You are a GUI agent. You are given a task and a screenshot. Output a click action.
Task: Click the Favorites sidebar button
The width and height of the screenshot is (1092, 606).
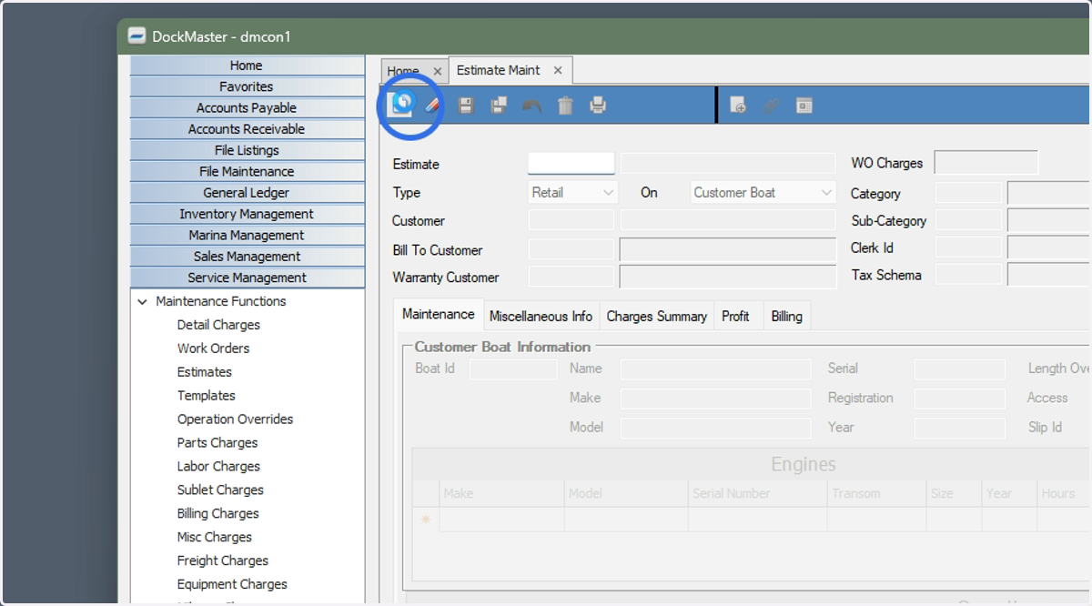247,86
